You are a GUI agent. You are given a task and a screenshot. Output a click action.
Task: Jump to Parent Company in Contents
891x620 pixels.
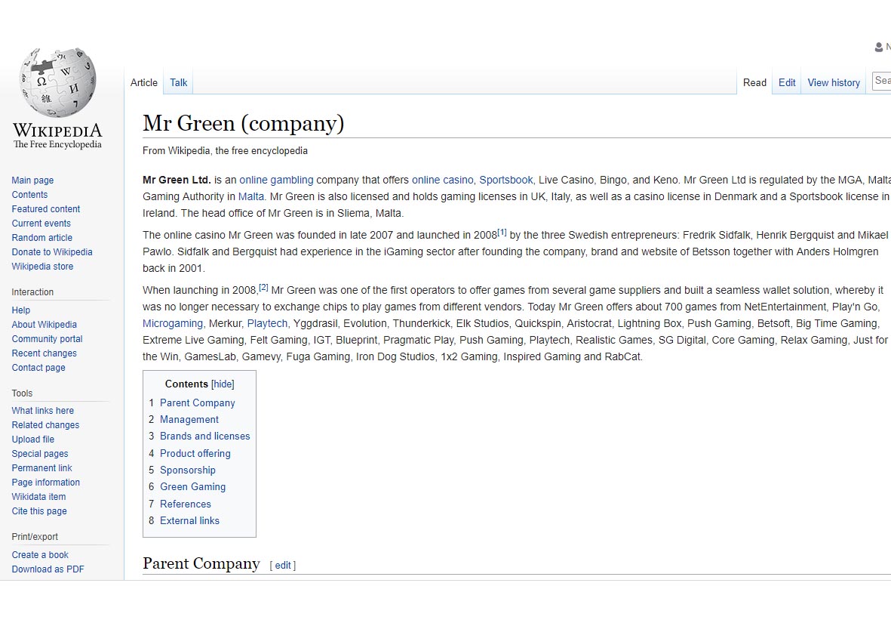197,403
